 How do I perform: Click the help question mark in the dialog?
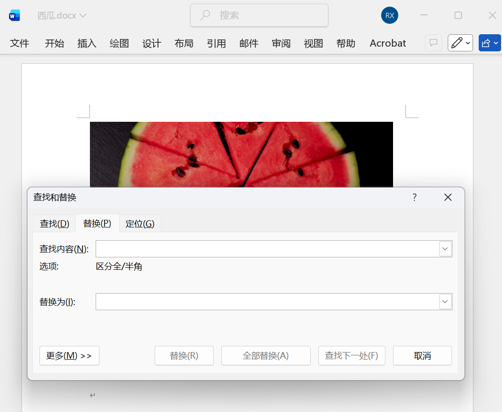tap(414, 197)
